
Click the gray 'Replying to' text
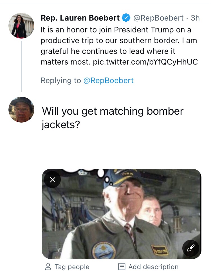pos(60,81)
